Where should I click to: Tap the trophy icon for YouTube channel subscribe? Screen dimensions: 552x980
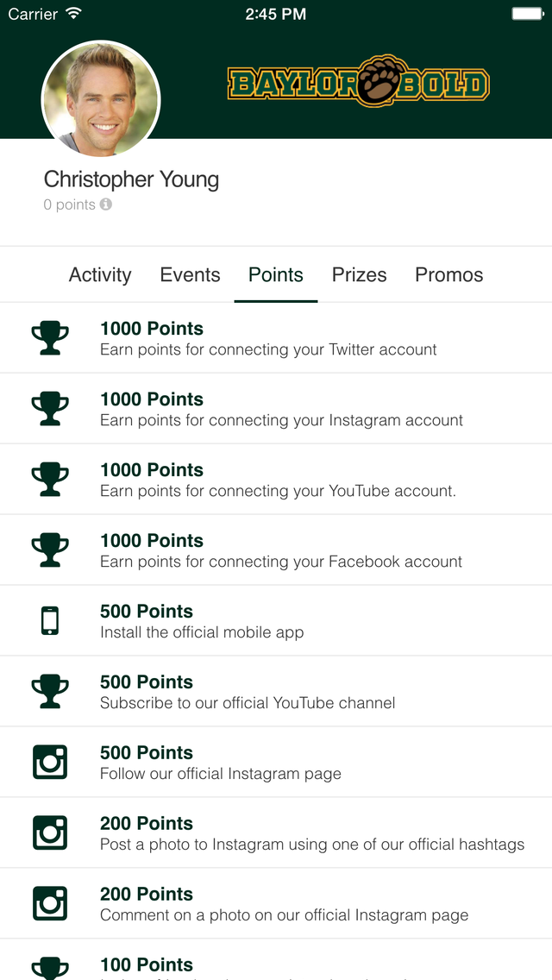(x=50, y=691)
